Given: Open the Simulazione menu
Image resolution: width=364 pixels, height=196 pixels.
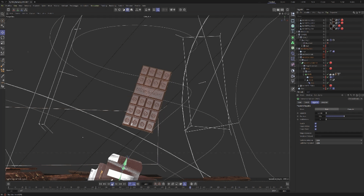Looking at the screenshot, I should [95, 5].
